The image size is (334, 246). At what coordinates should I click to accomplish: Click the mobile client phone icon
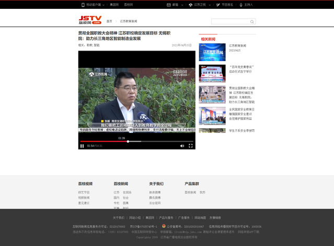click(83, 5)
